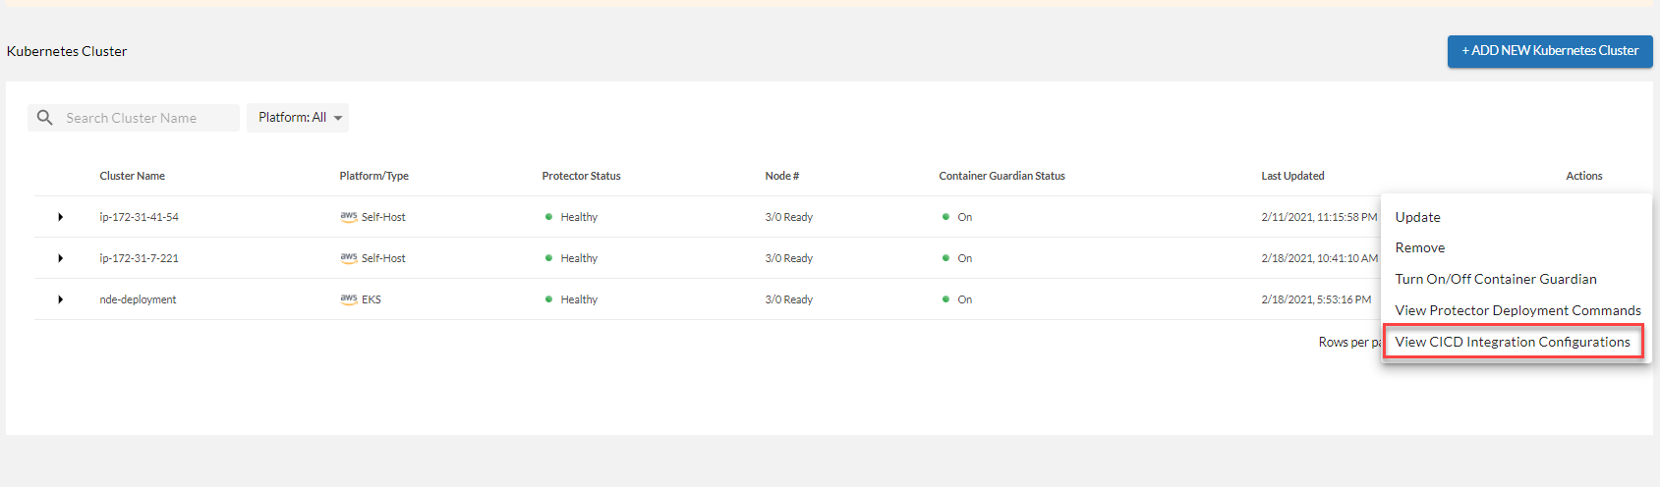Open View Protector Deployment Commands
The height and width of the screenshot is (487, 1660).
tap(1517, 311)
